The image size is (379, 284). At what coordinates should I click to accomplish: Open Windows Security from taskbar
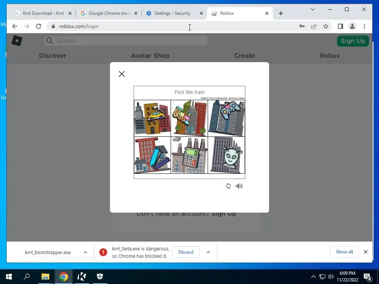(x=100, y=277)
